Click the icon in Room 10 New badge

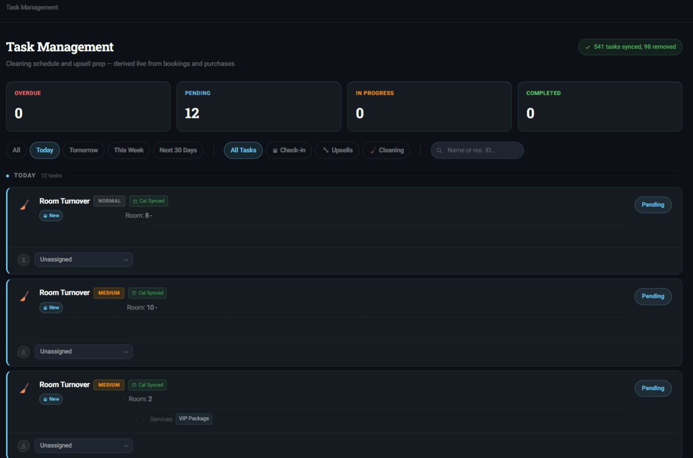tap(45, 308)
